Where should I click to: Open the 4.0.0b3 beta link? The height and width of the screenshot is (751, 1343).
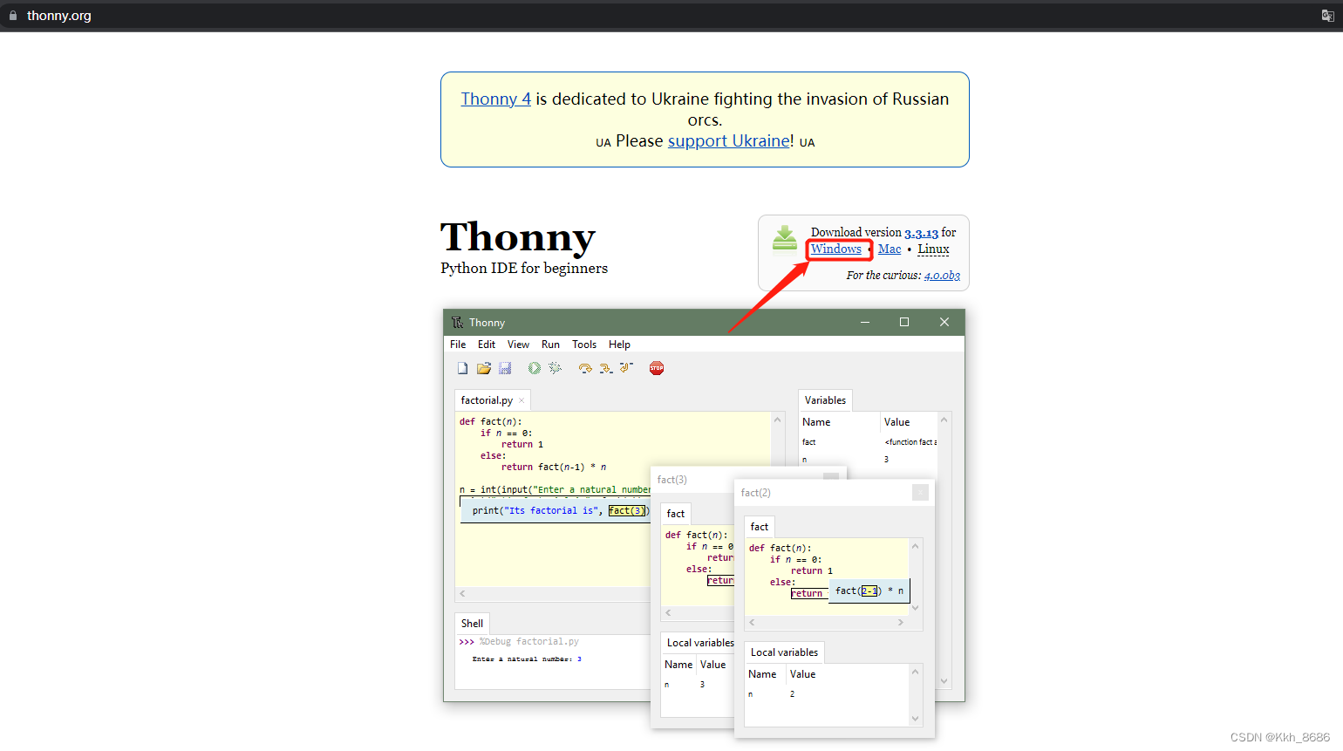tap(942, 276)
